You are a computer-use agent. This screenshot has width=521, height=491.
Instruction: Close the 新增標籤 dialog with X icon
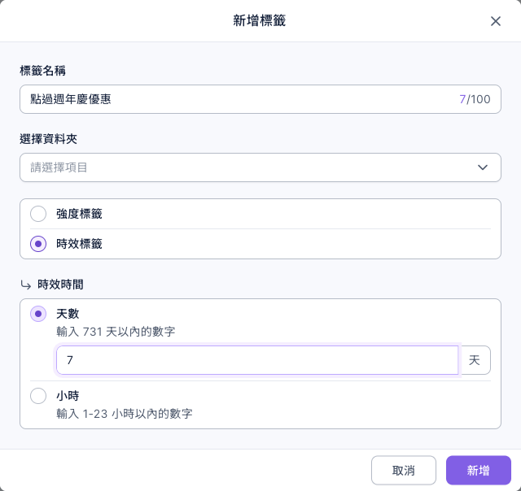click(x=496, y=21)
